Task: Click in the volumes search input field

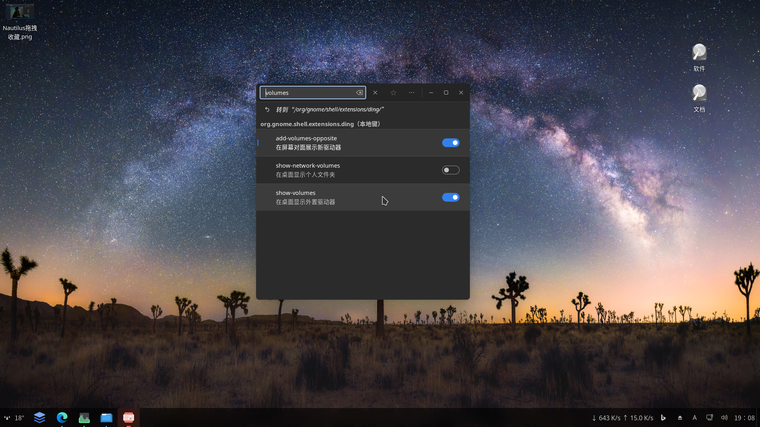Action: click(309, 93)
